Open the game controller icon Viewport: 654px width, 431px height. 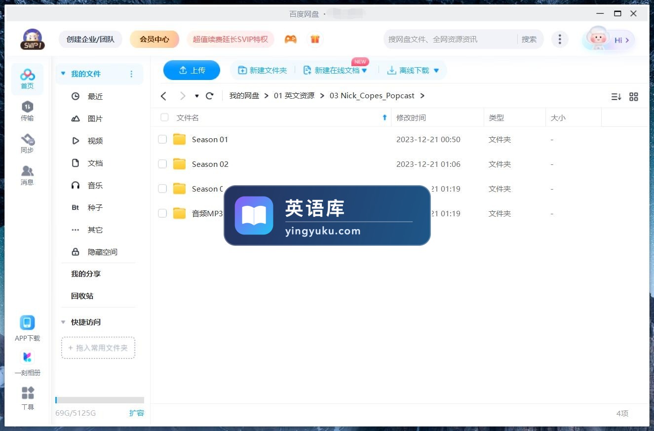[291, 39]
